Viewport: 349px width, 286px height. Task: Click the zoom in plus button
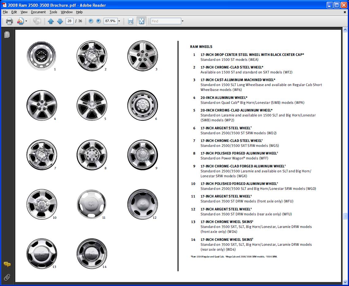98,21
